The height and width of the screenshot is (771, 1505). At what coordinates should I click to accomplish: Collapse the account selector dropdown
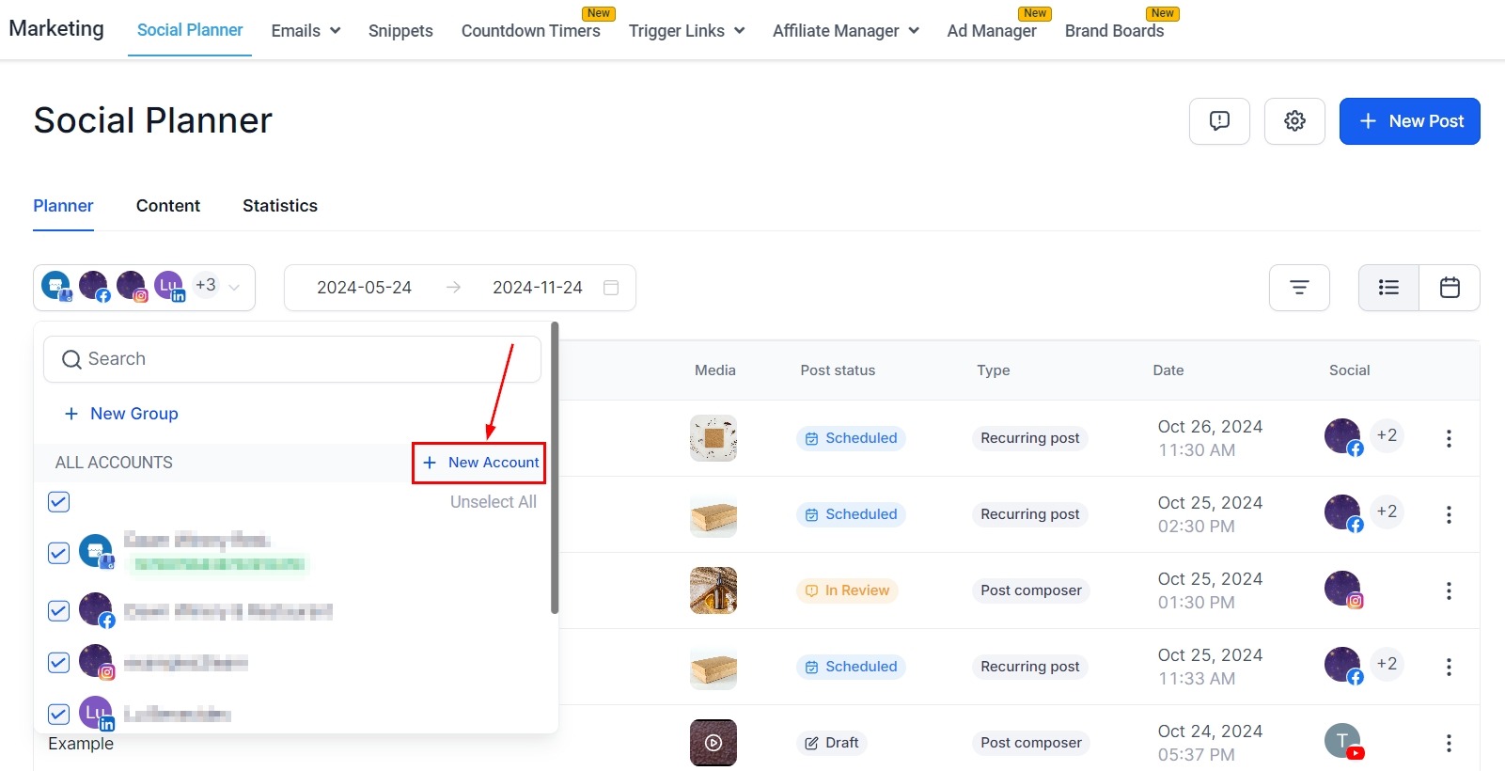pyautogui.click(x=234, y=288)
